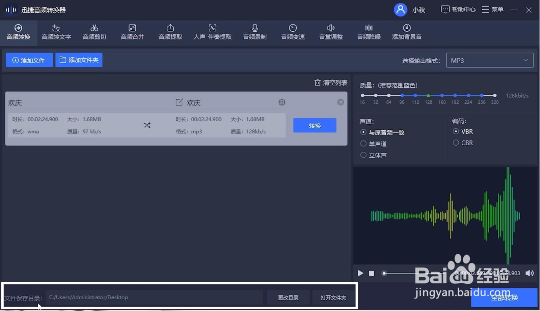
Task: Click the 添加文件夹 add folder button
Action: point(79,60)
